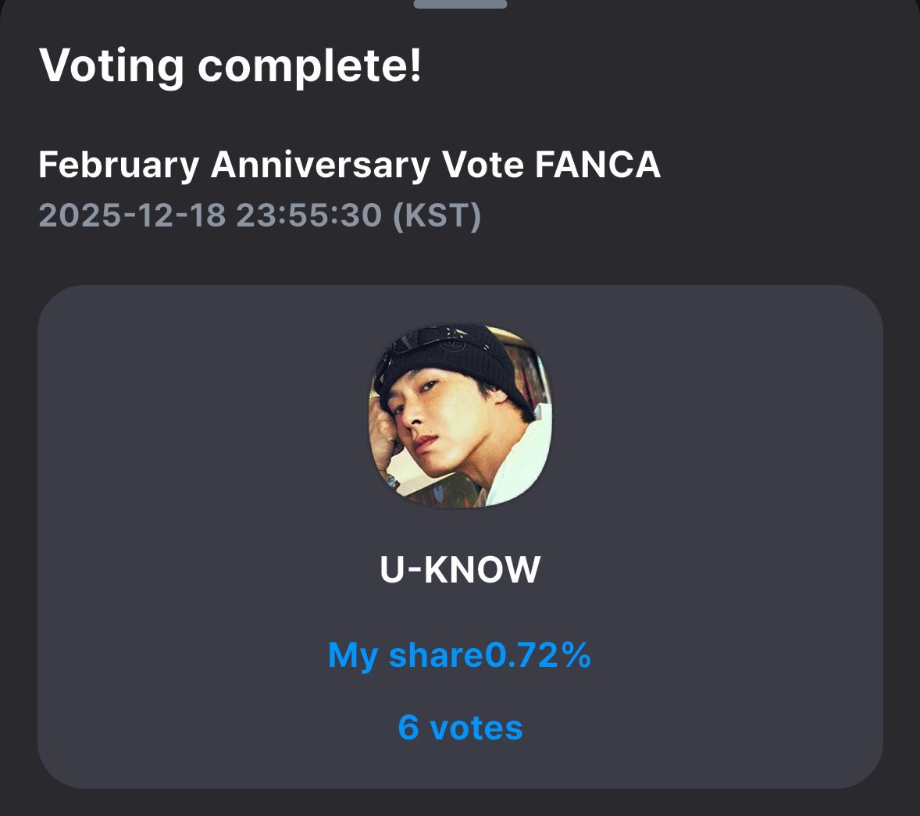Image resolution: width=920 pixels, height=816 pixels.
Task: Tap the sheet drag handle at top
Action: point(460,4)
